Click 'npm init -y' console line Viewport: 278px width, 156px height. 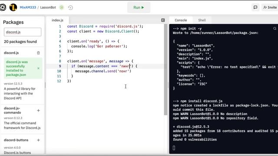[187, 29]
